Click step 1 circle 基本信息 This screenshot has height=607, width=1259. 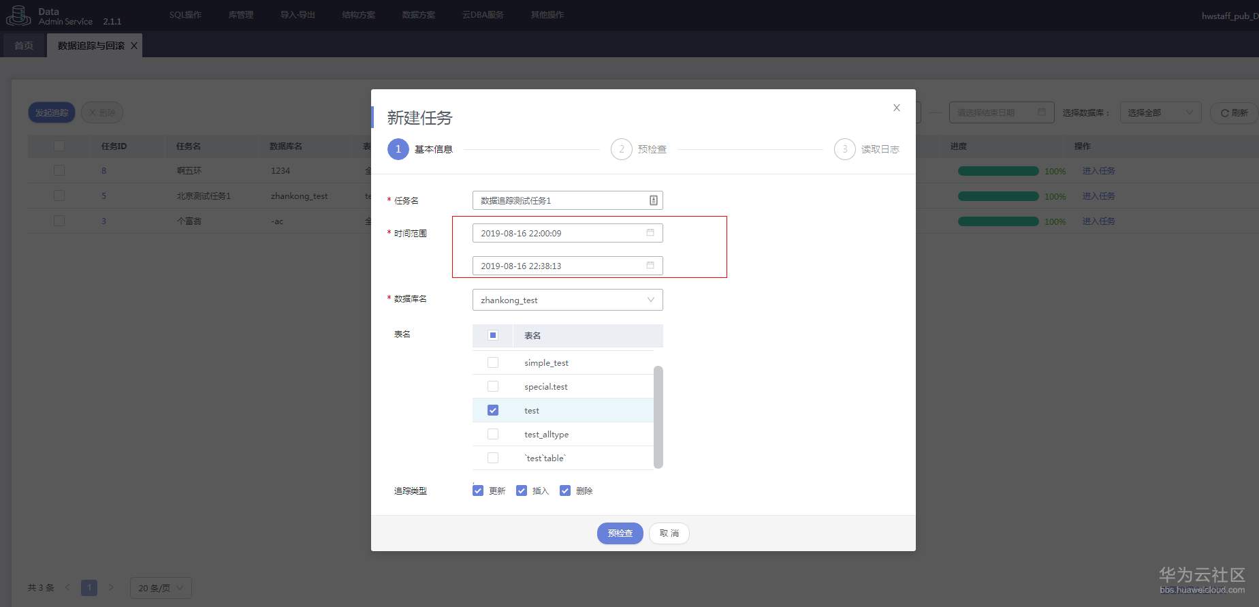[398, 149]
